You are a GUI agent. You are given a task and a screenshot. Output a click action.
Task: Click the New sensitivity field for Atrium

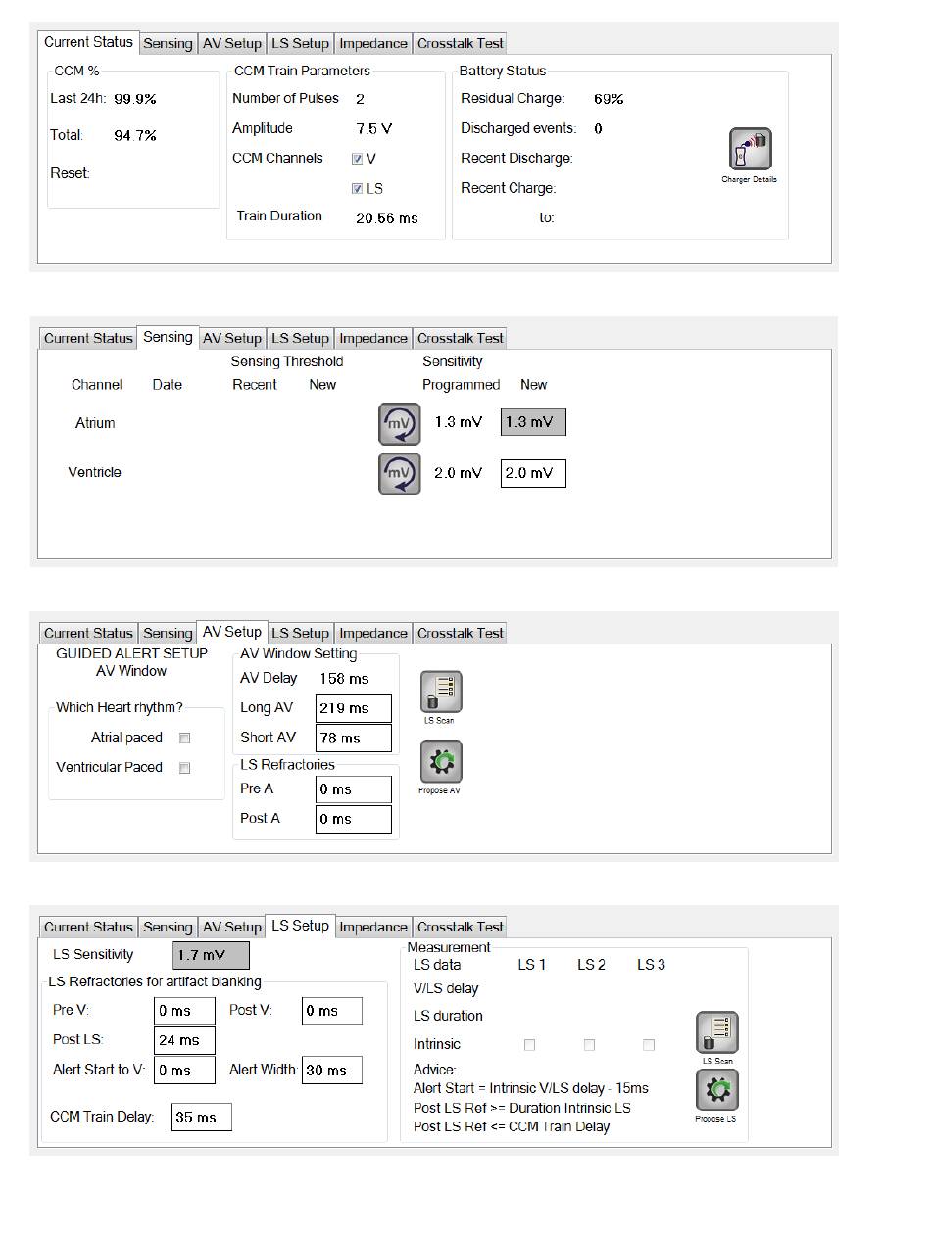533,422
